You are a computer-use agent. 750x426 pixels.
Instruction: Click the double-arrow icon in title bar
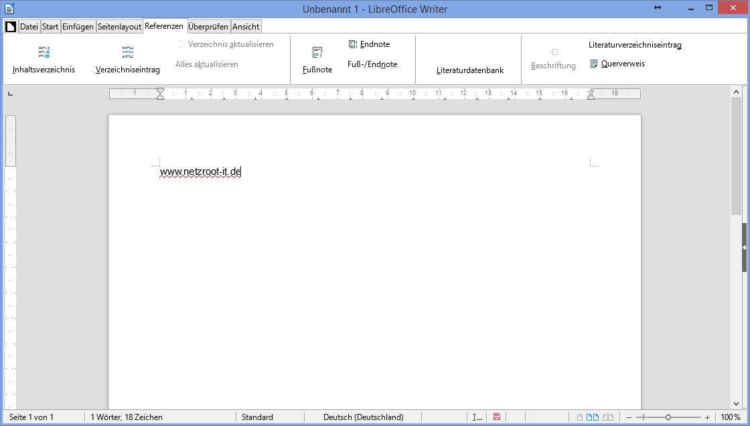[657, 7]
